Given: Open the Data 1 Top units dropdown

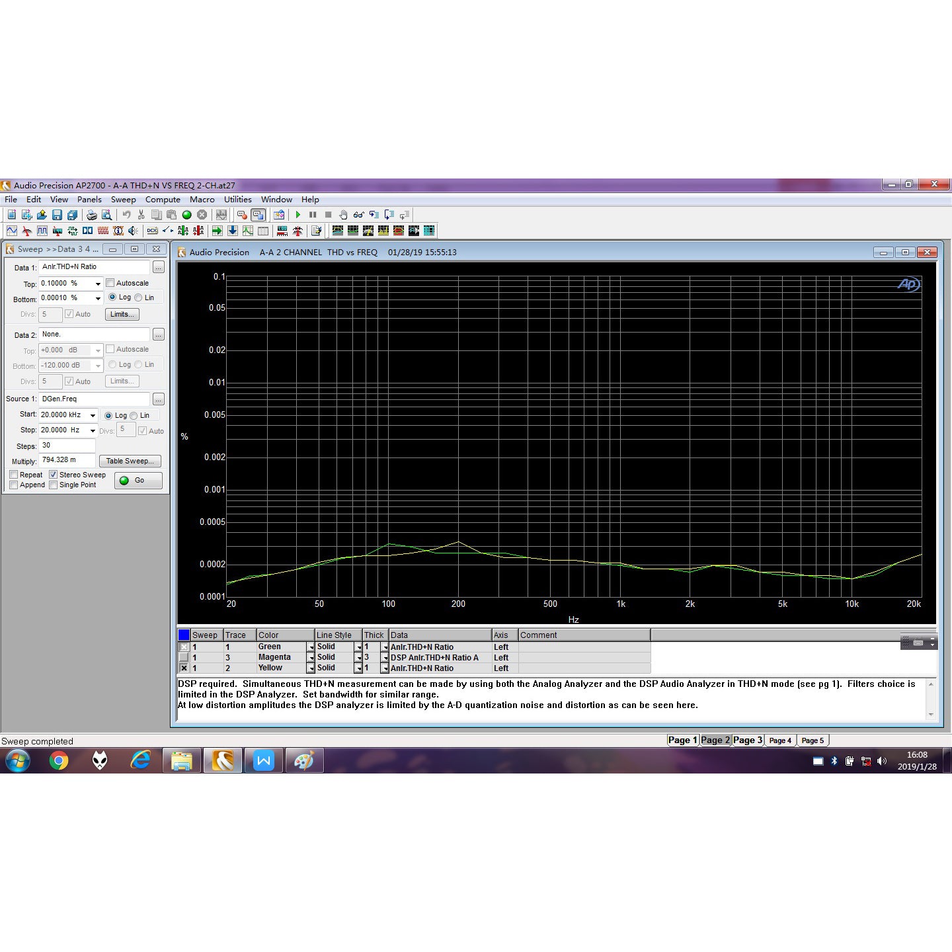Looking at the screenshot, I should pyautogui.click(x=98, y=284).
